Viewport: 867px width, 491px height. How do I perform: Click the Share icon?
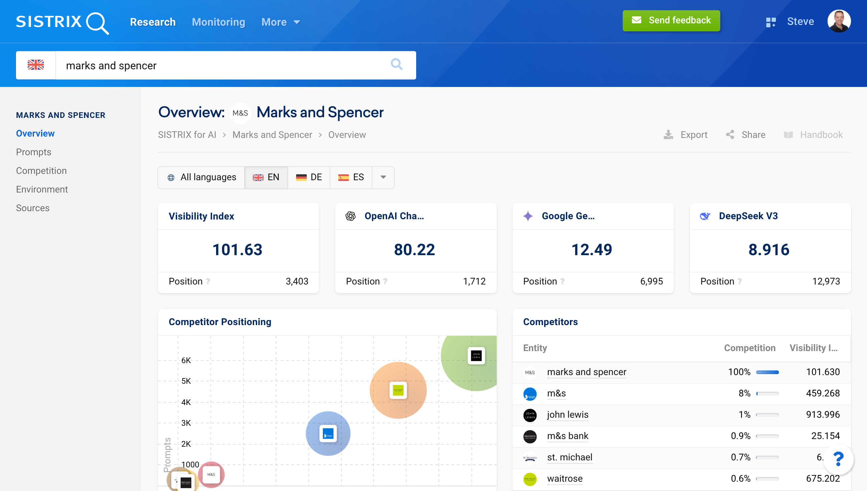[730, 135]
